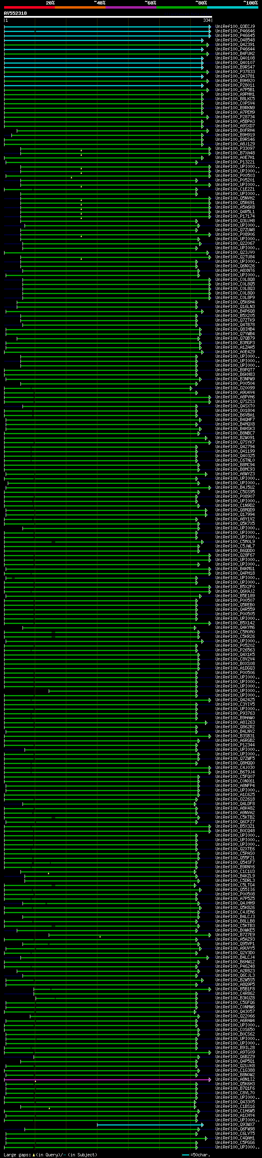
Task: Select the UniRef100_C6LVT5 label
Action: coord(235,1133)
